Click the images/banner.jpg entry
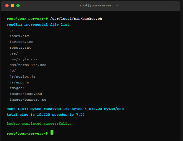Image resolution: width=183 pixels, height=141 pixels. tap(28, 100)
